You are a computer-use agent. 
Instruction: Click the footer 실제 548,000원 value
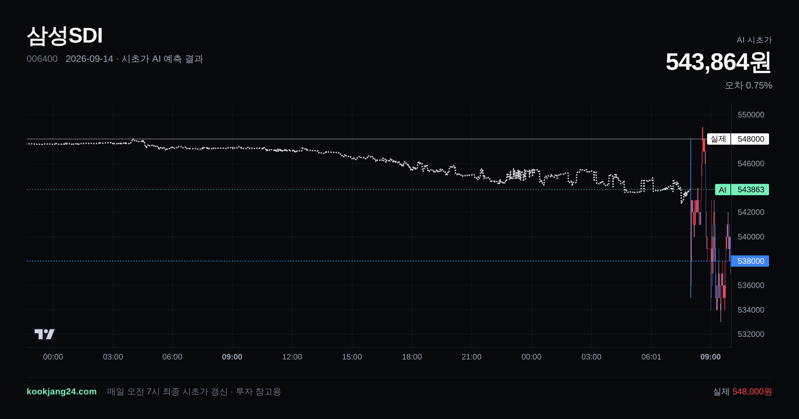click(x=742, y=391)
